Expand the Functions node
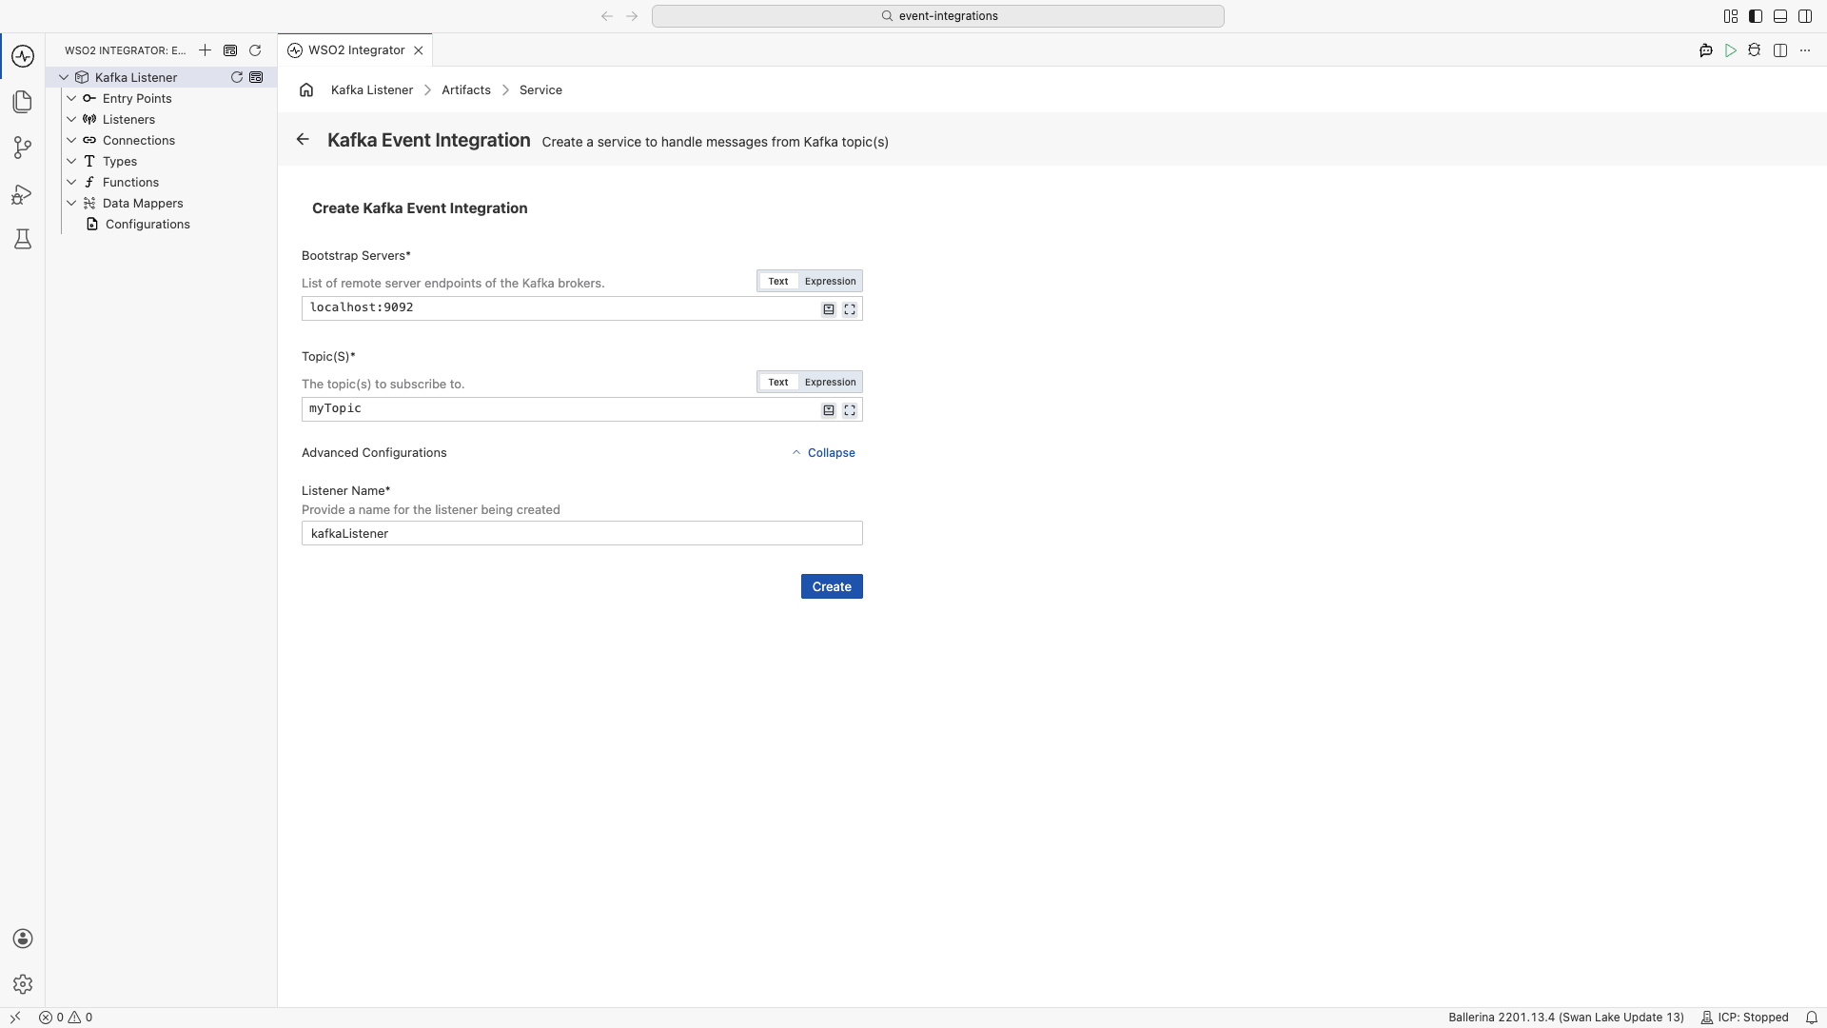The height and width of the screenshot is (1028, 1827). pyautogui.click(x=71, y=182)
